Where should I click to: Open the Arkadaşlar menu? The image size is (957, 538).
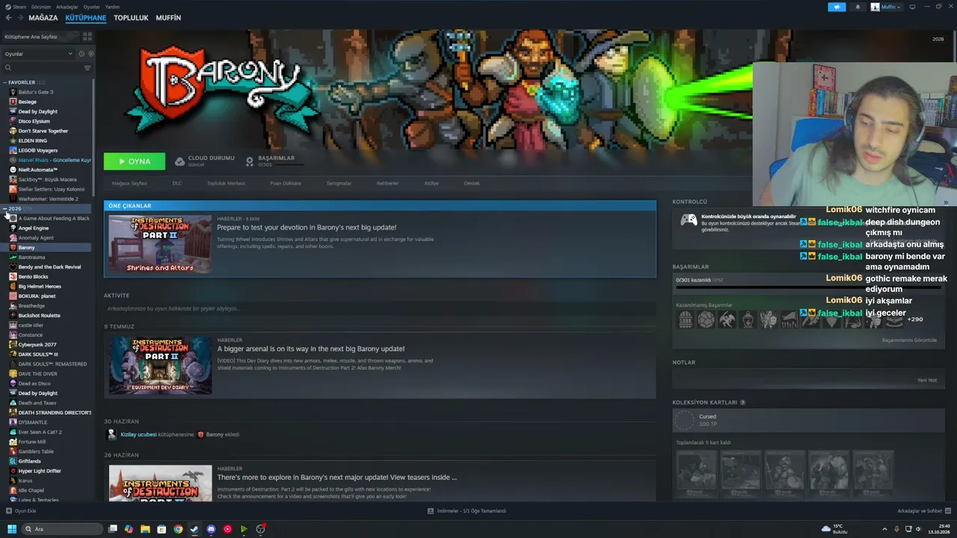(x=67, y=7)
